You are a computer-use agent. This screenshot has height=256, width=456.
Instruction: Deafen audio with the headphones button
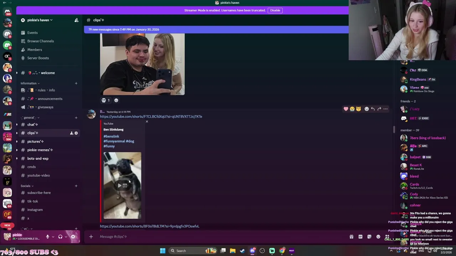pos(60,237)
